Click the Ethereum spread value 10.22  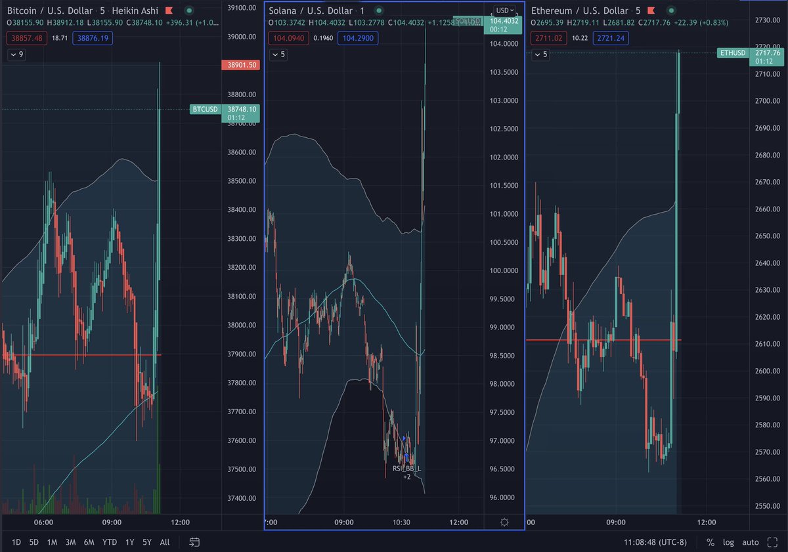(579, 38)
